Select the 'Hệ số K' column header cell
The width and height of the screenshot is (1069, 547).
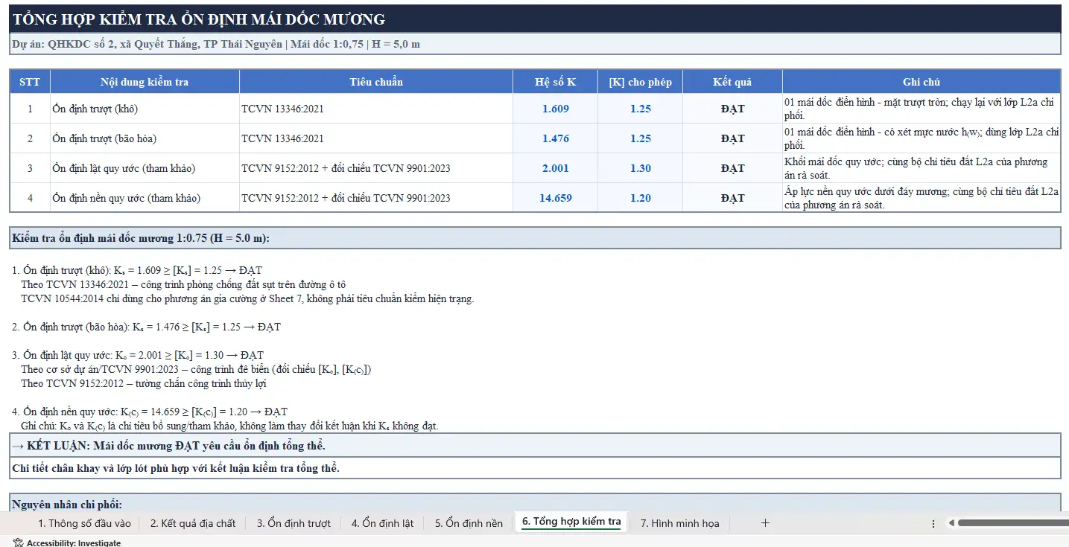(x=555, y=82)
